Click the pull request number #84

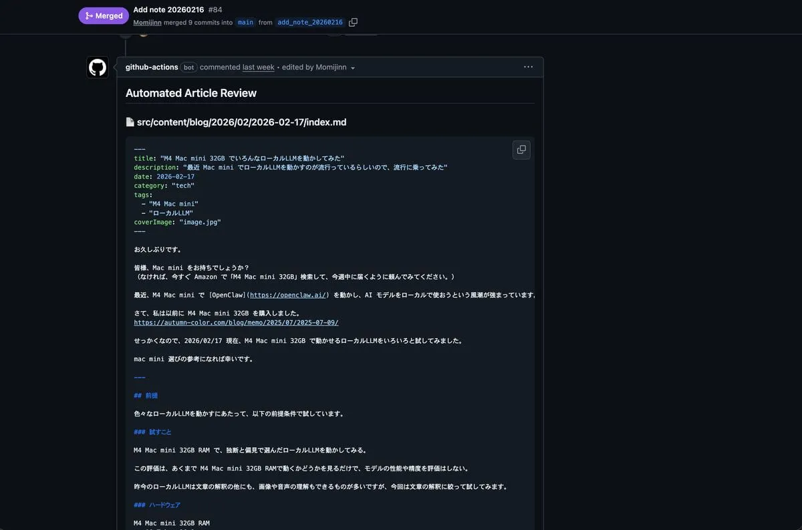tap(215, 9)
